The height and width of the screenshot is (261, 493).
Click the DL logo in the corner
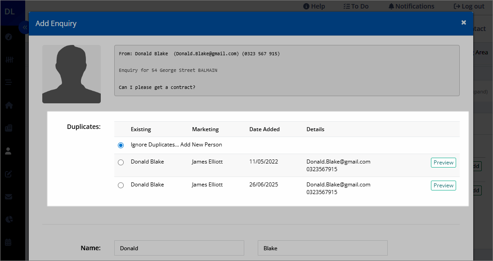(x=10, y=12)
